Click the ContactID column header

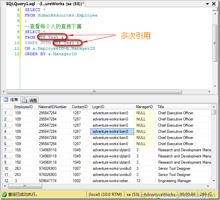[80, 107]
